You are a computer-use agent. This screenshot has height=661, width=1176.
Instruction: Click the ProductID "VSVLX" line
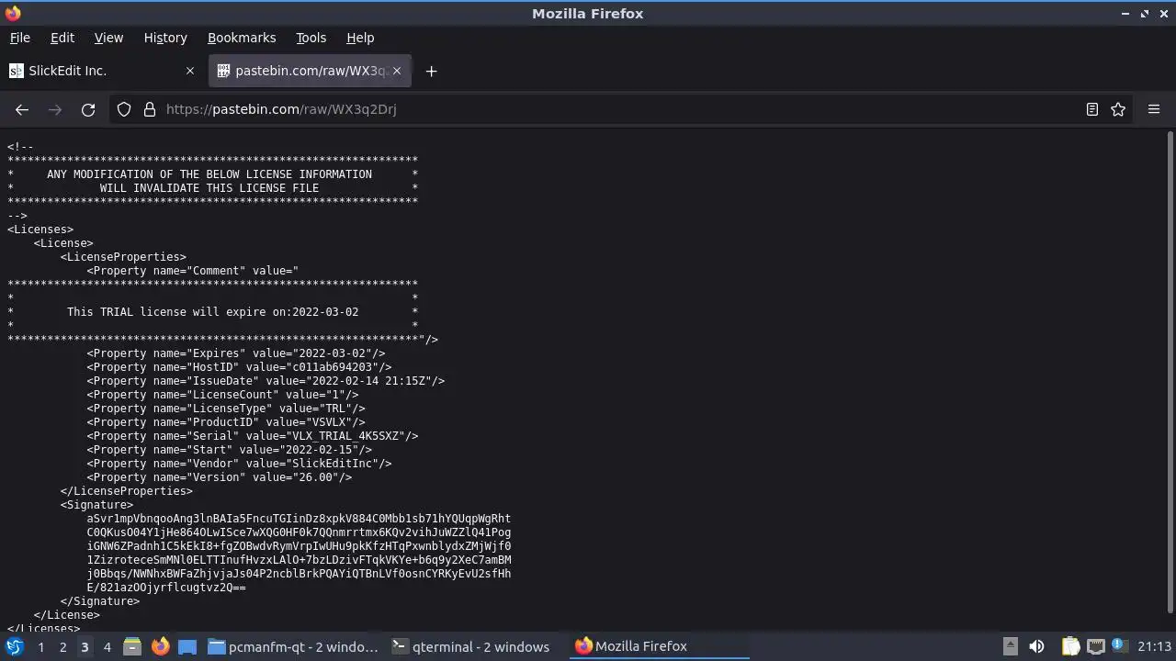click(226, 422)
